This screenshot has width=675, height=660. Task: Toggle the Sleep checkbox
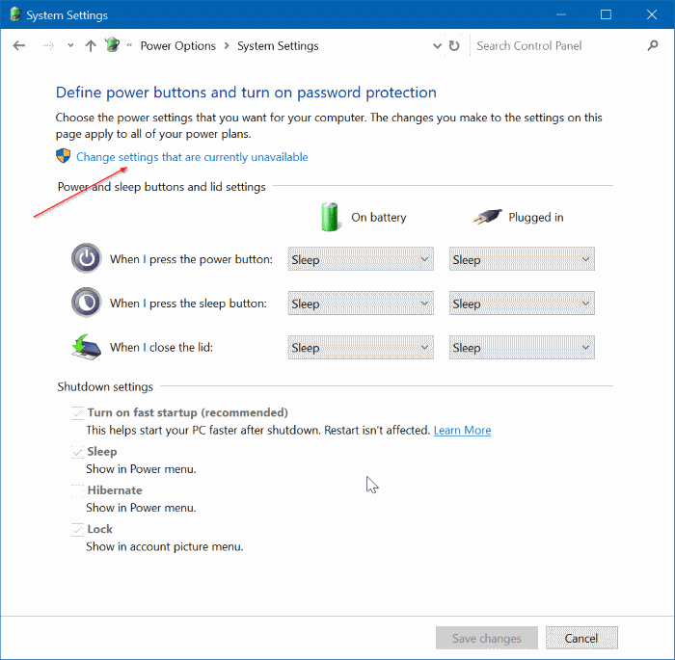click(77, 452)
